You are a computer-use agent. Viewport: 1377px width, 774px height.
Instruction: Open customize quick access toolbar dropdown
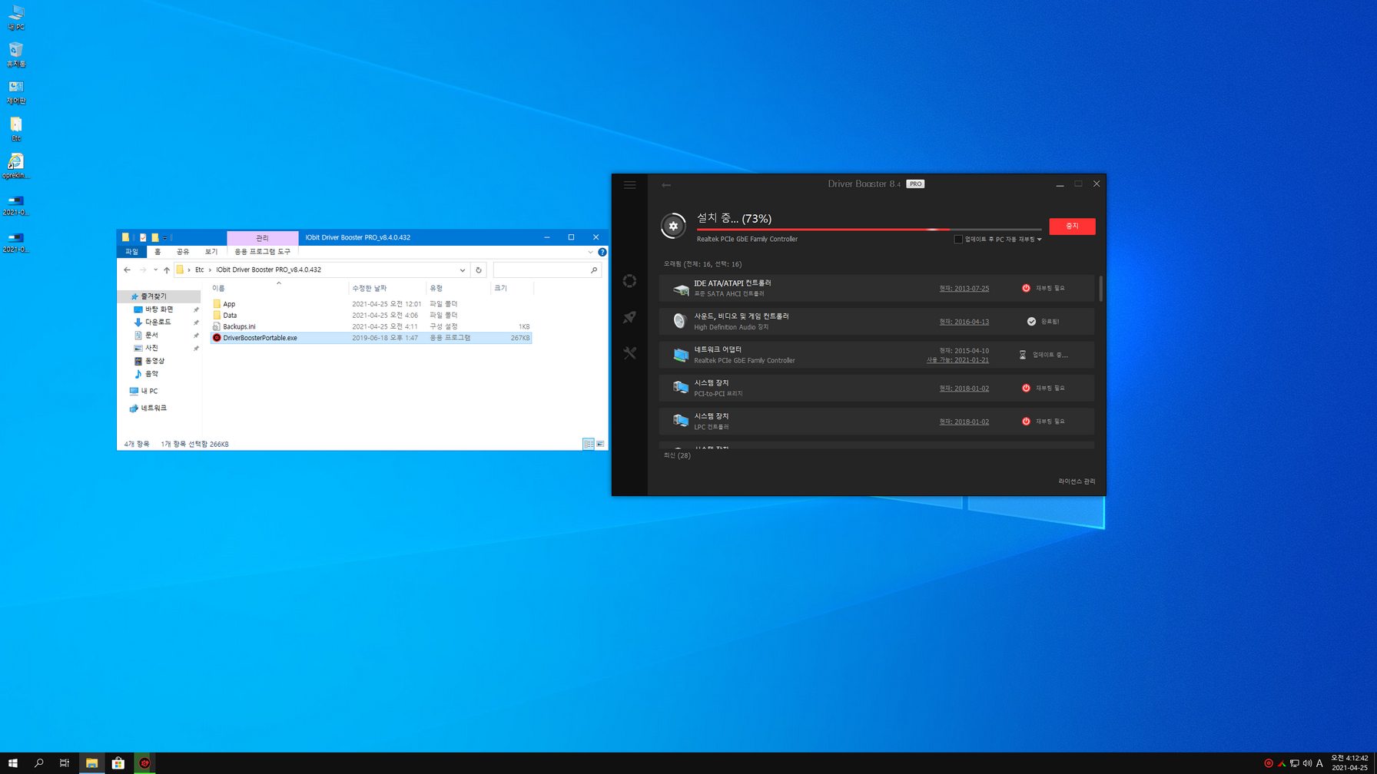pyautogui.click(x=165, y=238)
